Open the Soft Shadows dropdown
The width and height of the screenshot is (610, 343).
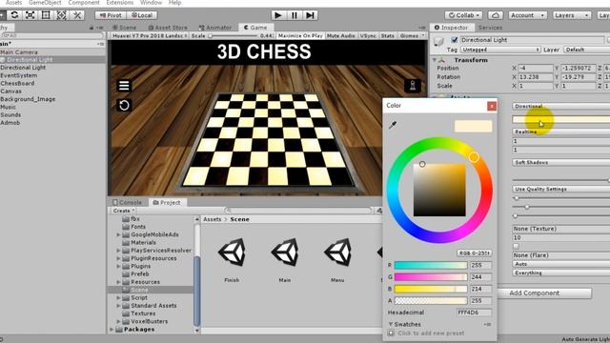pyautogui.click(x=561, y=162)
